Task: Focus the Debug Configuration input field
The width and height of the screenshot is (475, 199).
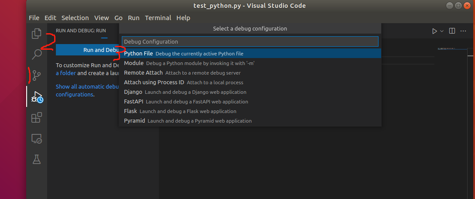Action: pyautogui.click(x=250, y=41)
